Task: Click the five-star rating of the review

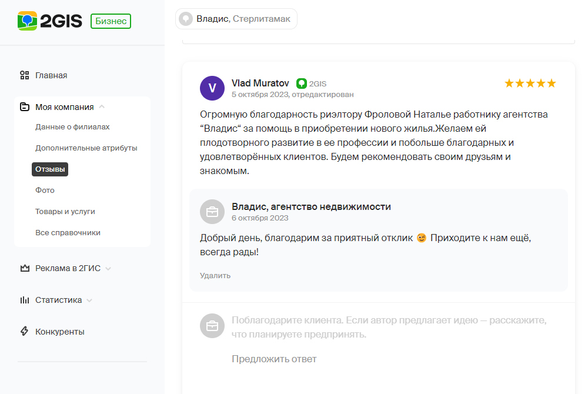Action: coord(530,84)
